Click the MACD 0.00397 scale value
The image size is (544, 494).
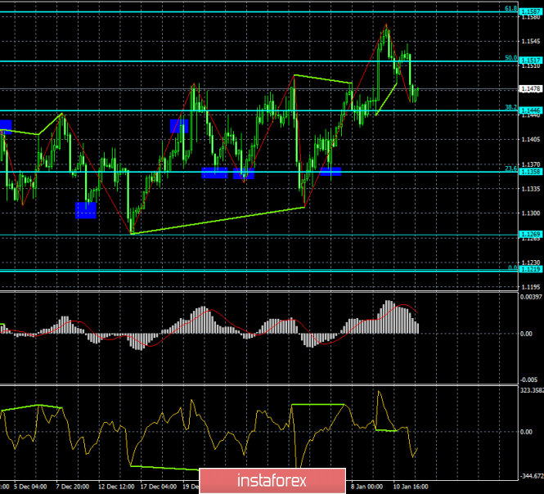[x=531, y=297]
